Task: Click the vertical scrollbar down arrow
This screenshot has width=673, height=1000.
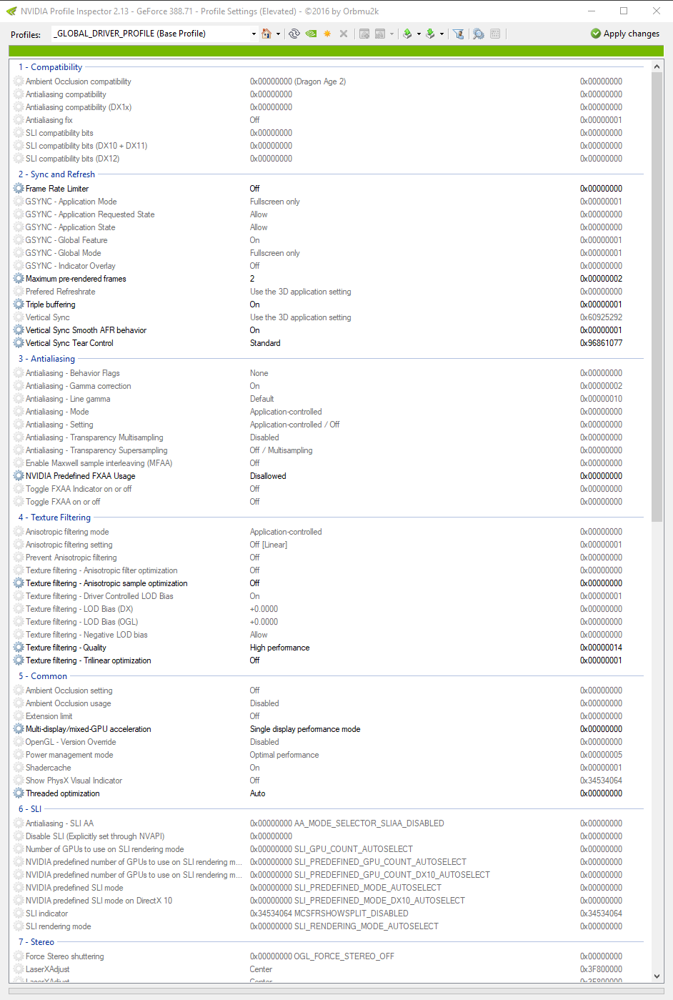Action: [657, 976]
